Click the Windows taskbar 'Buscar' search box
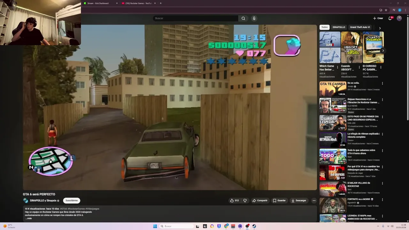The width and height of the screenshot is (409, 230). coord(177,226)
